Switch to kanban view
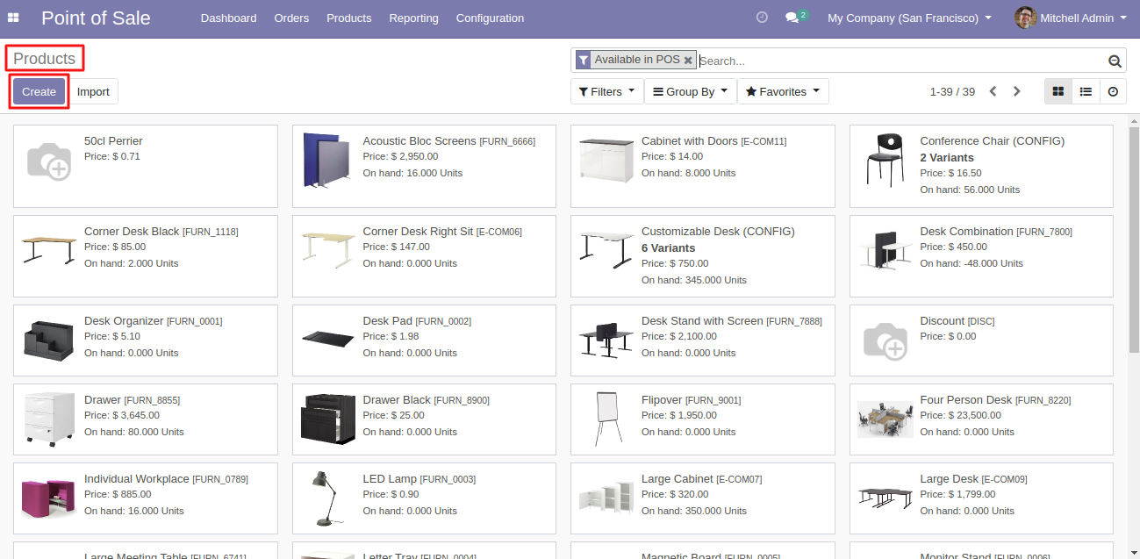Image resolution: width=1140 pixels, height=559 pixels. 1058,91
